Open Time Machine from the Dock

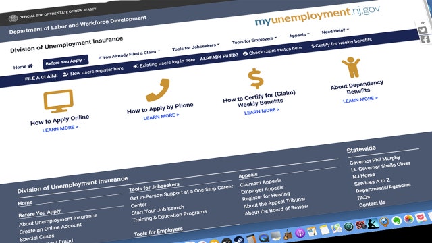[349, 227]
